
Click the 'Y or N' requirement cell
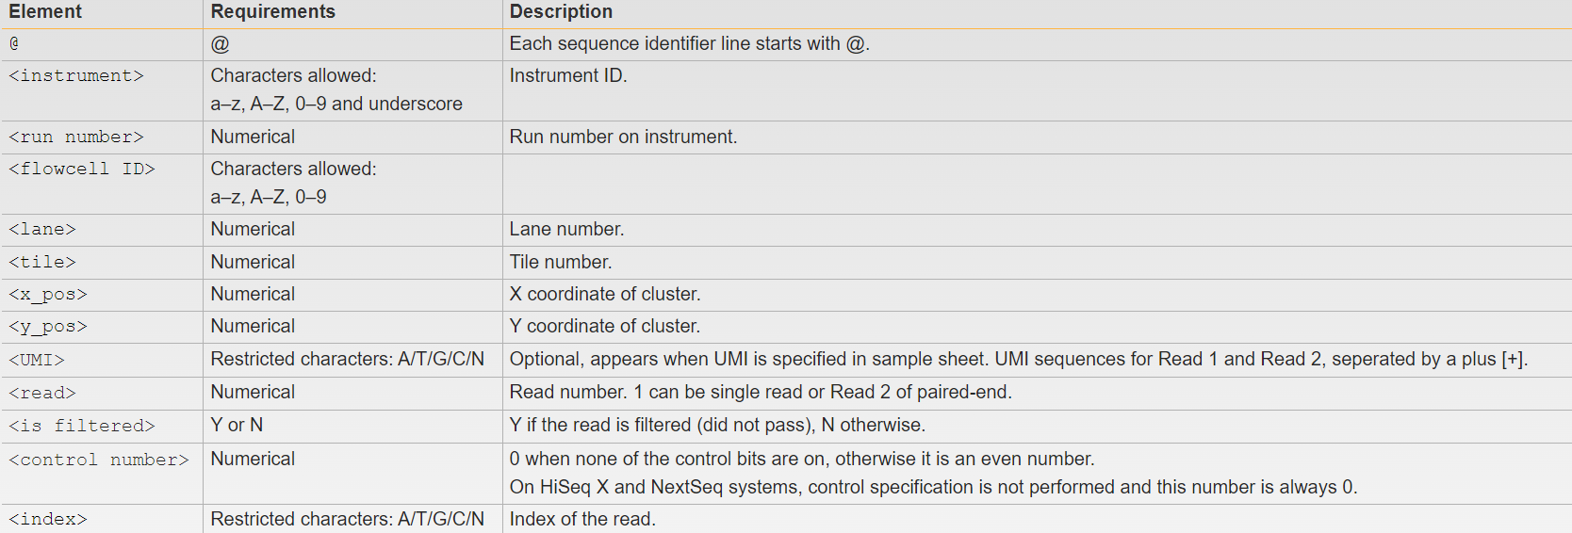click(x=237, y=426)
